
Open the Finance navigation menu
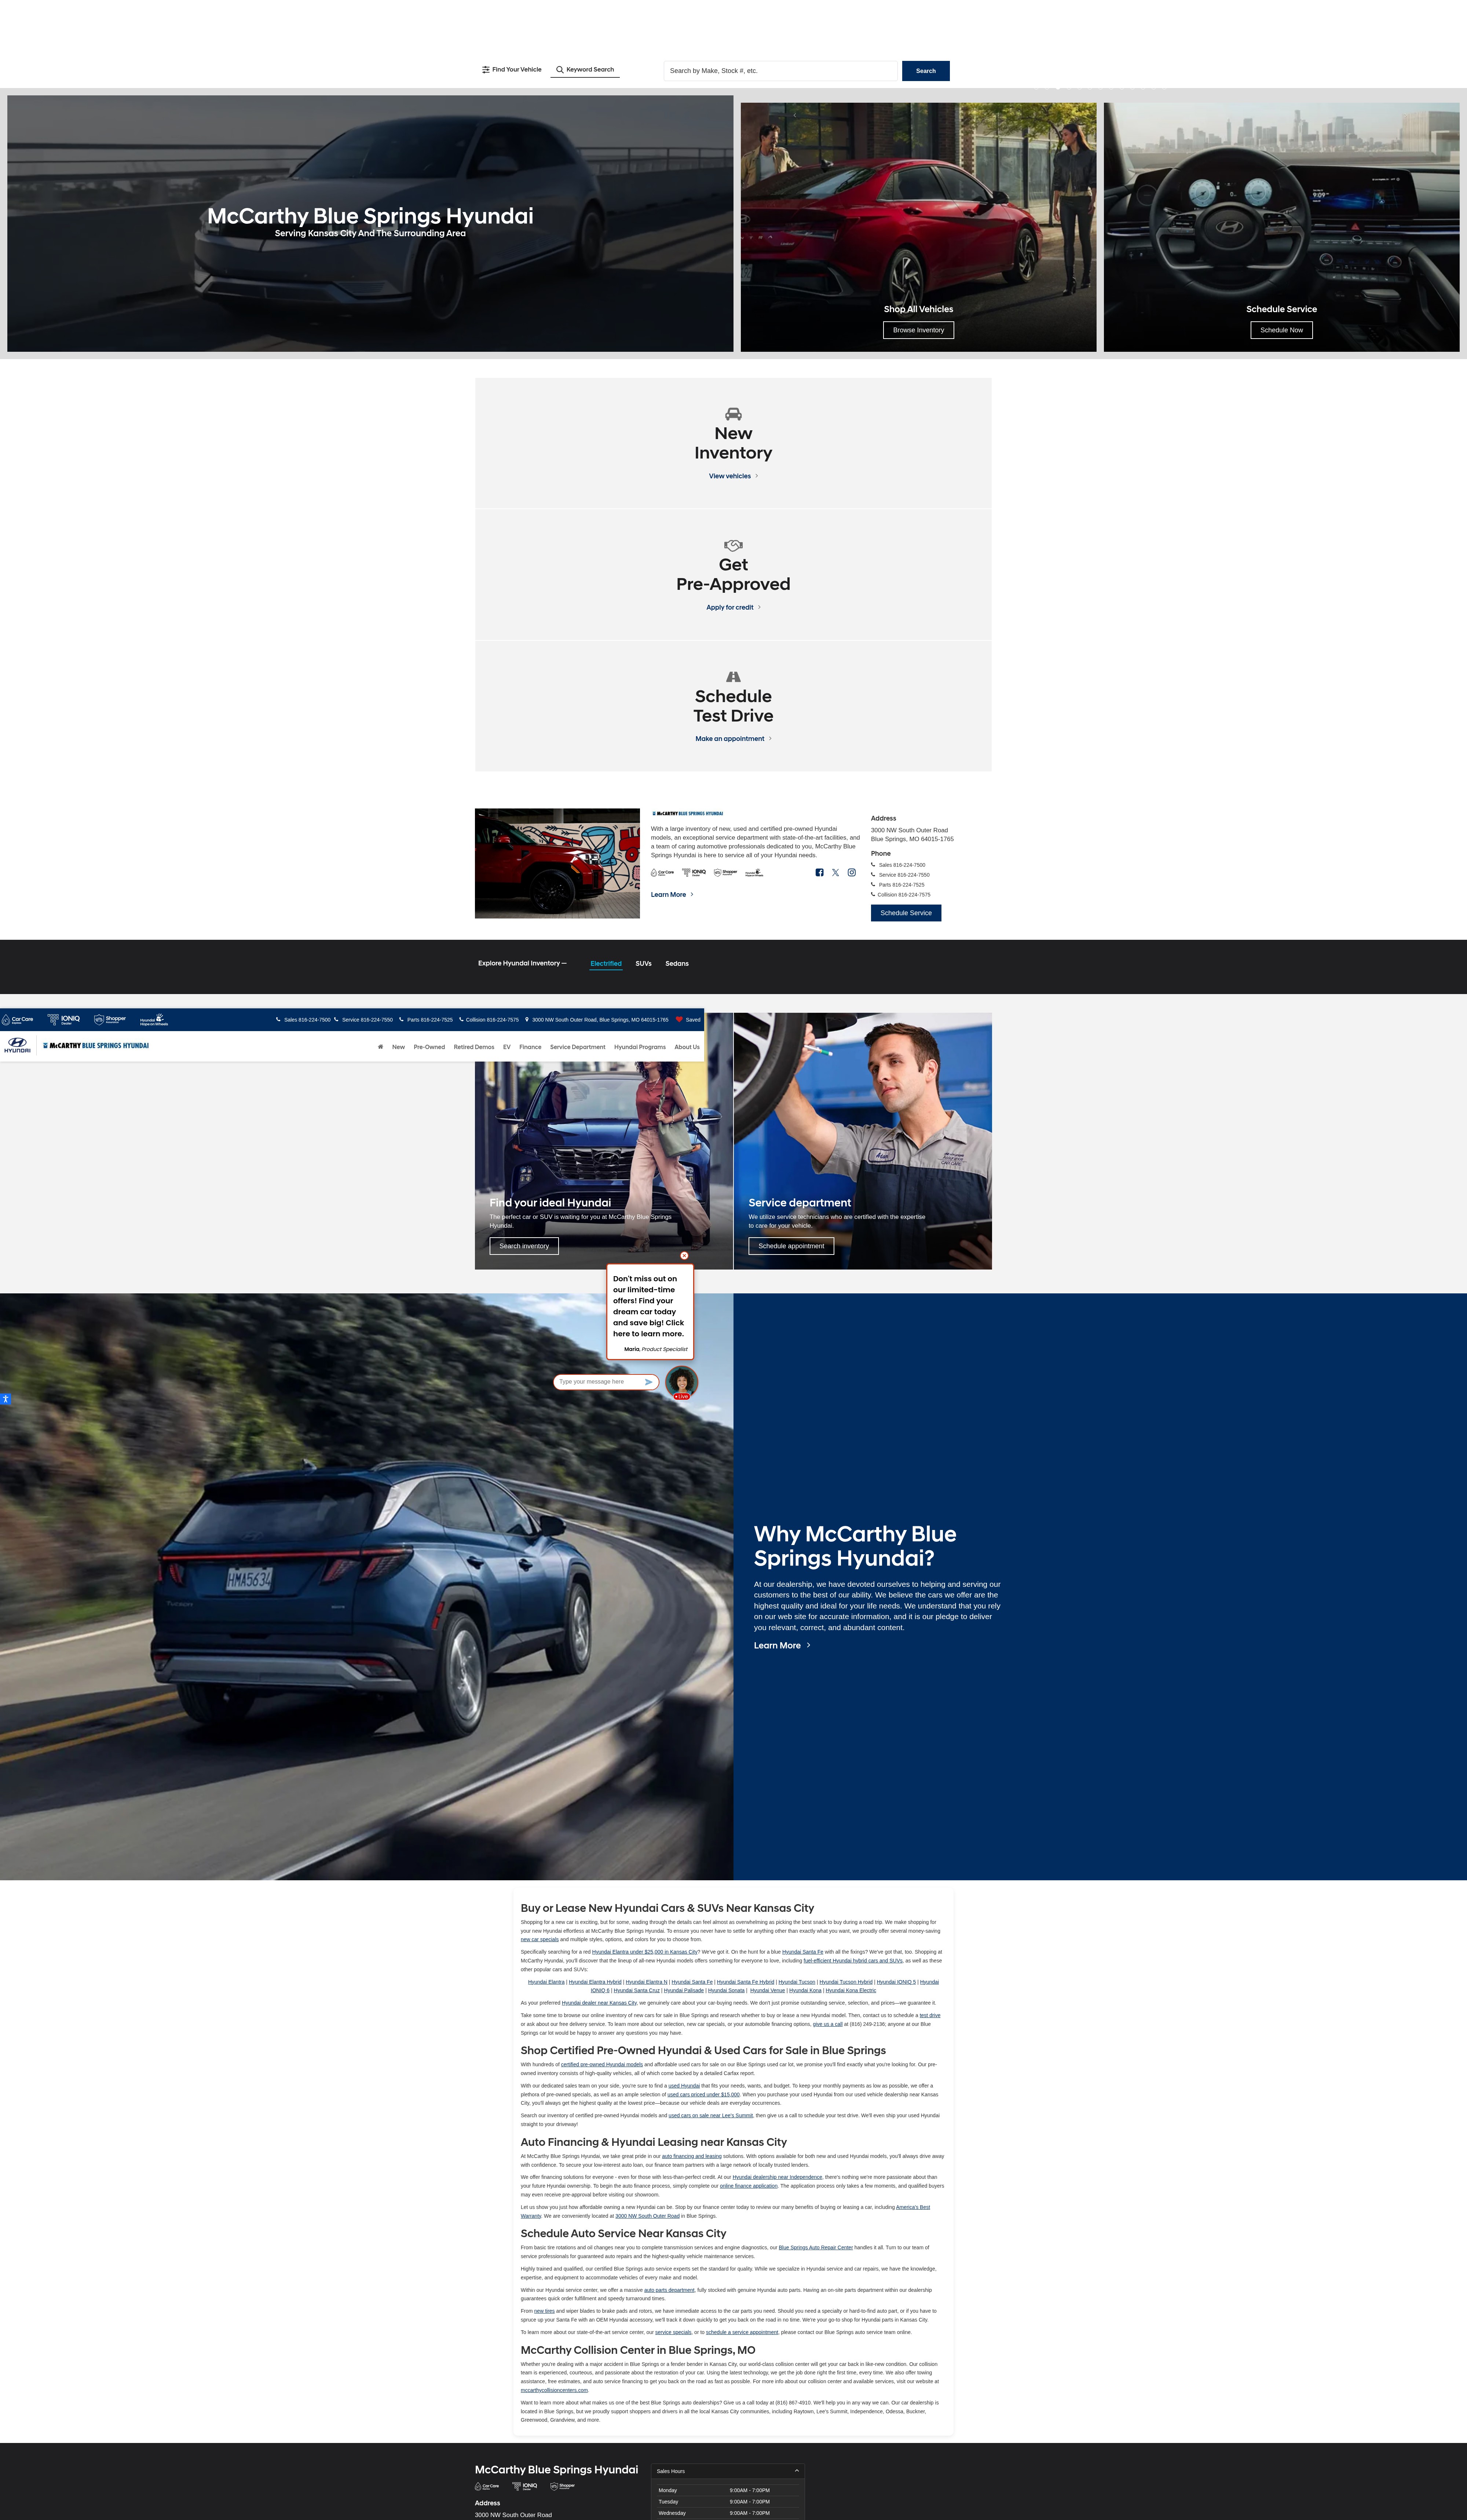point(530,1047)
